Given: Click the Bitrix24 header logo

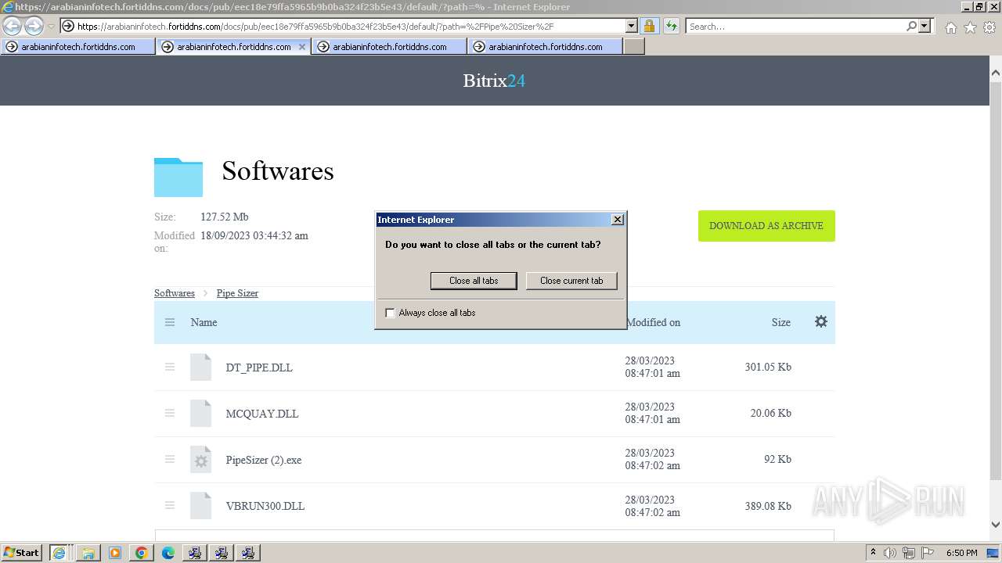Looking at the screenshot, I should tap(494, 81).
